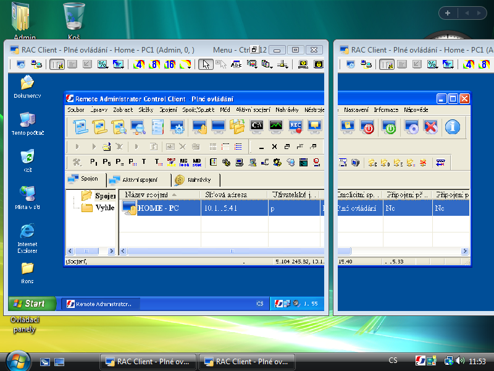Open the clipboard copy dropdown in RAC toolbar

coord(267,65)
